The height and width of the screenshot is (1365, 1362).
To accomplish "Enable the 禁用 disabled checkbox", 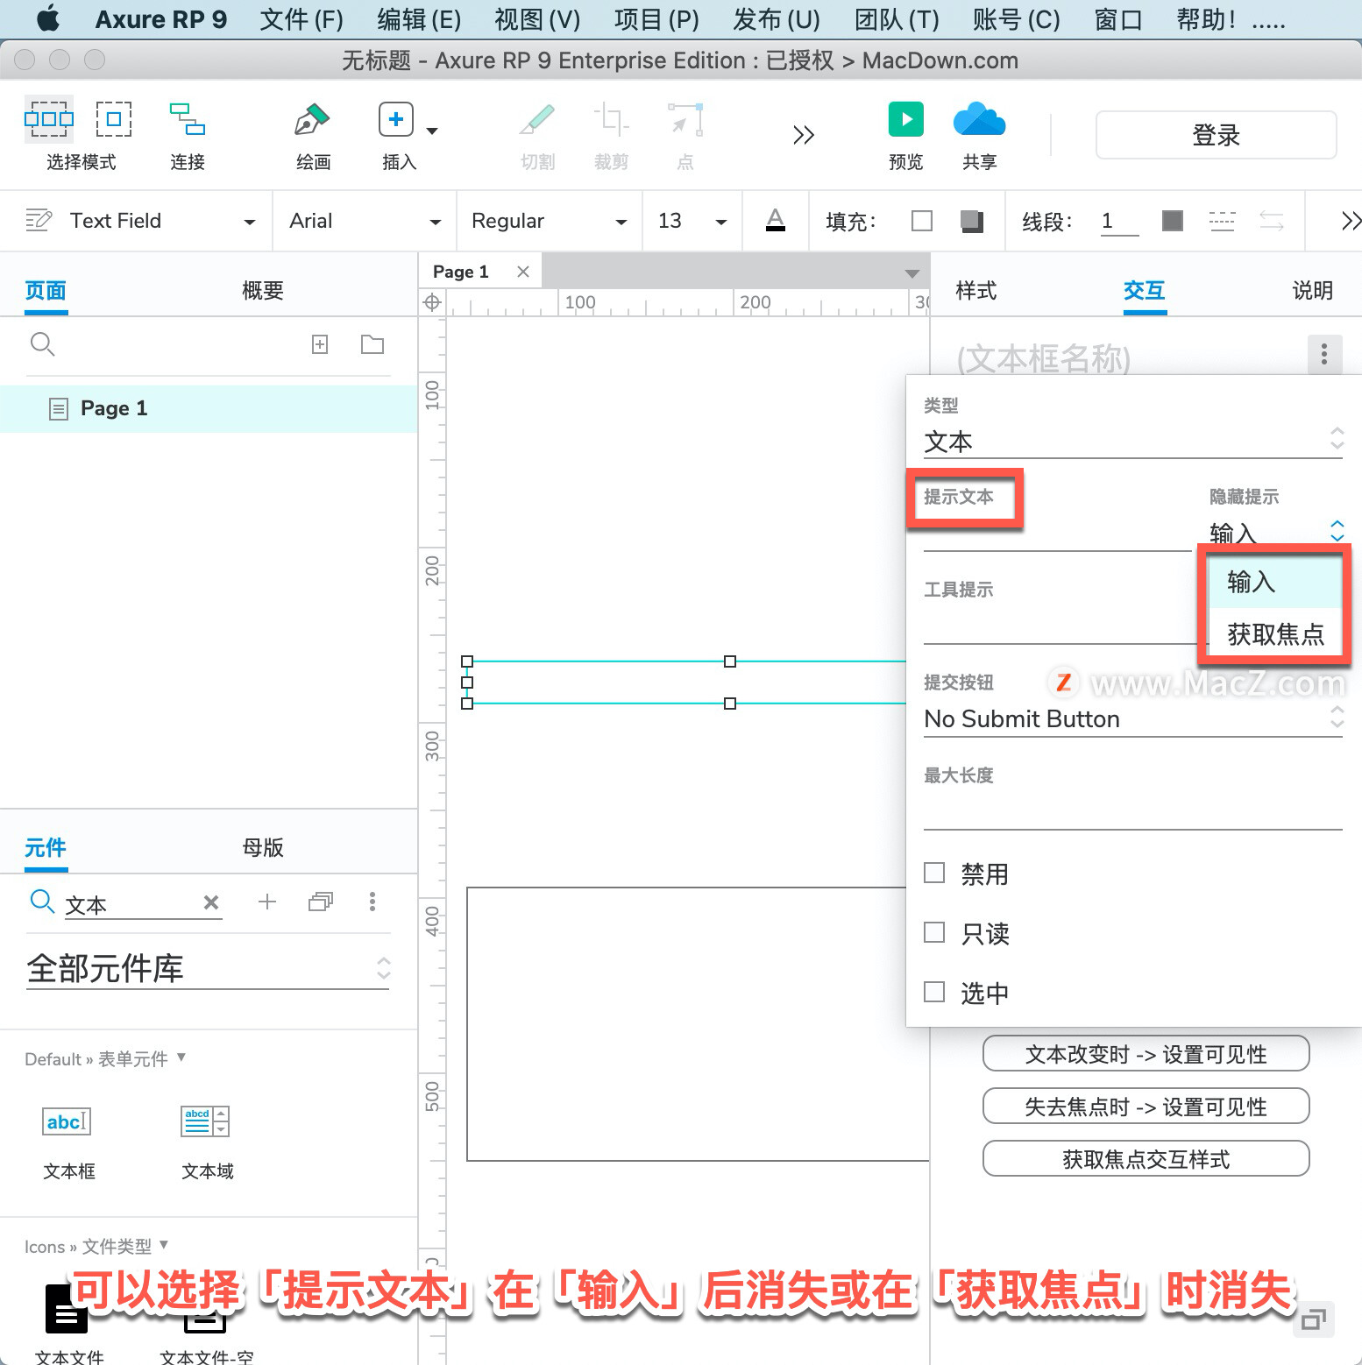I will 934,873.
